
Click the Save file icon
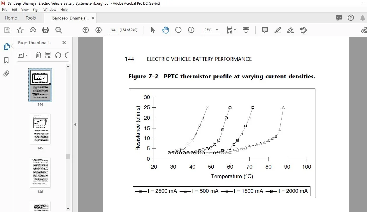(7, 30)
